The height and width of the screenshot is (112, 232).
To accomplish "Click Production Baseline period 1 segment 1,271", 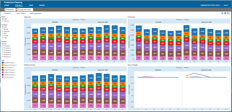I will (x=139, y=29).
